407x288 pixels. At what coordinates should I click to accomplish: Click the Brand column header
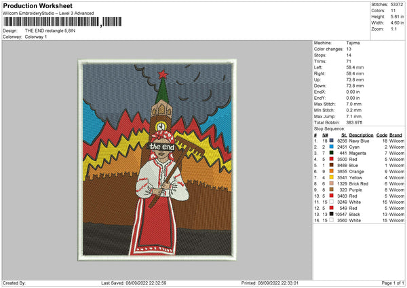click(396, 134)
